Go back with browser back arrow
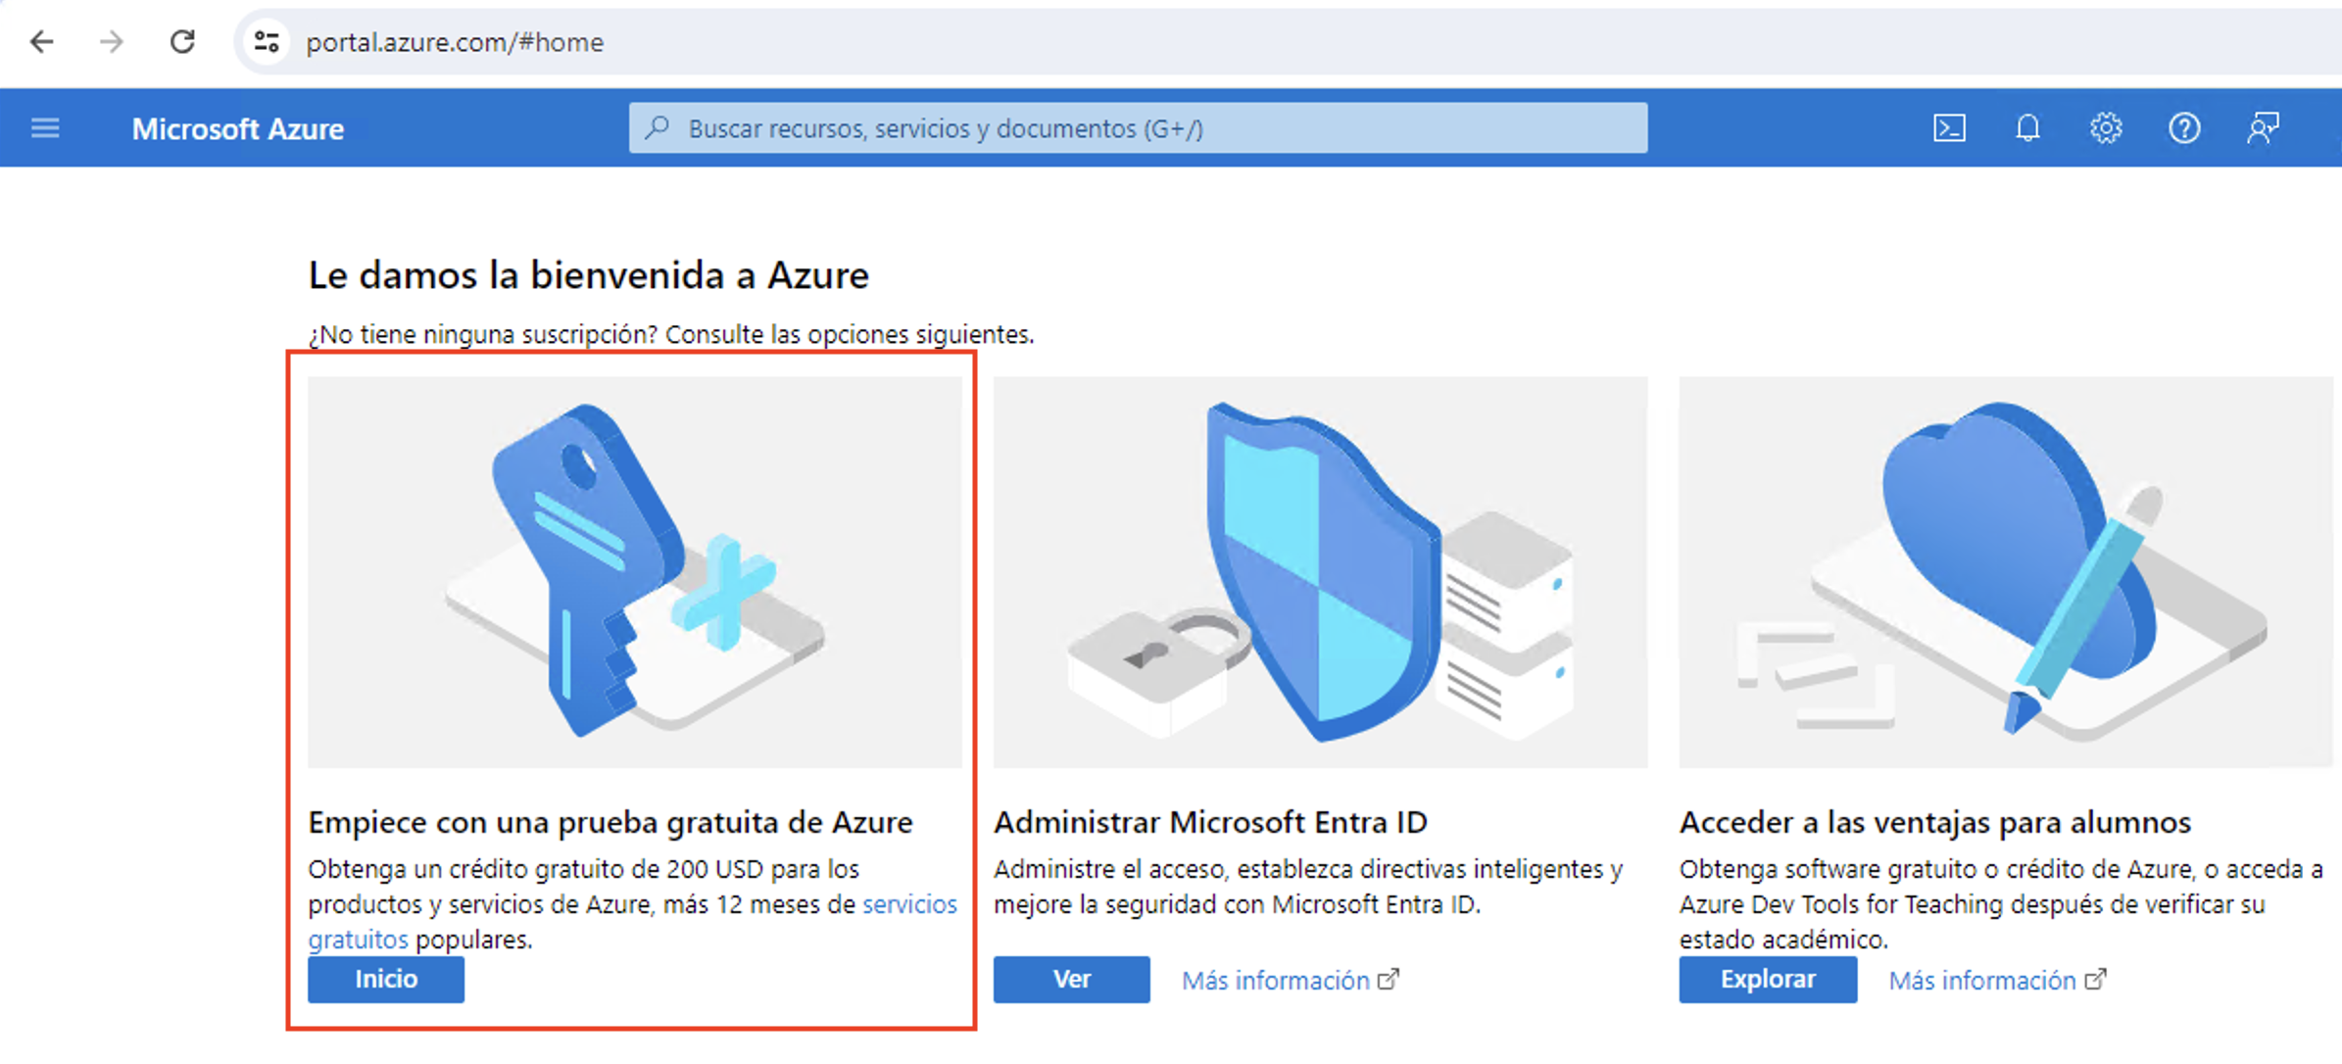Screen dimensions: 2342x1064 pyautogui.click(x=41, y=42)
